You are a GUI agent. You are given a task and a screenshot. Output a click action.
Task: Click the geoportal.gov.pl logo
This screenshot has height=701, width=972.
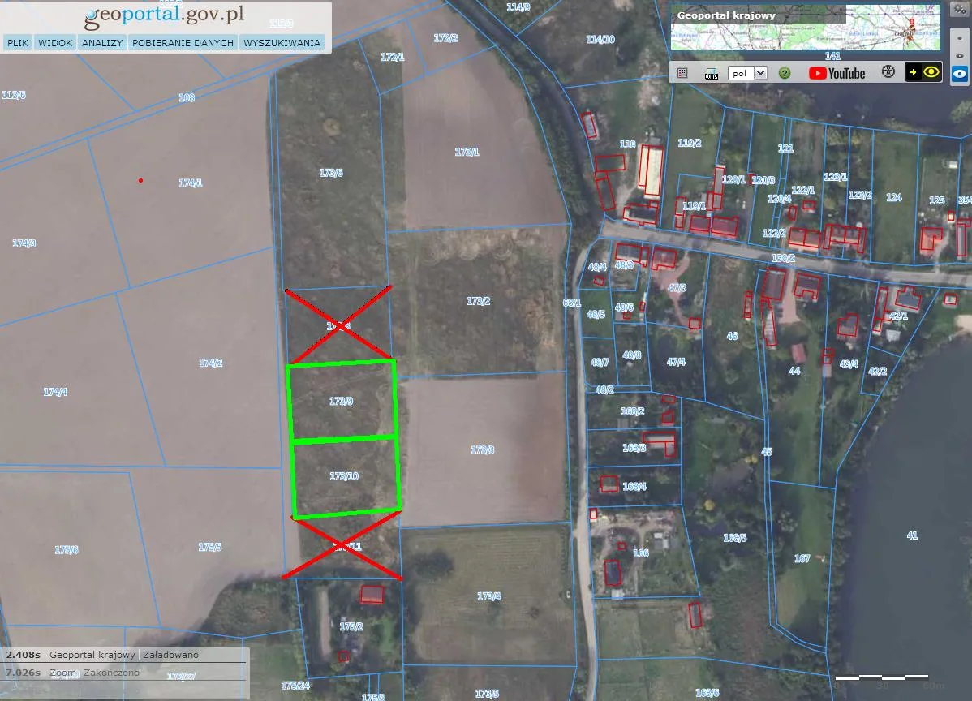tap(164, 16)
